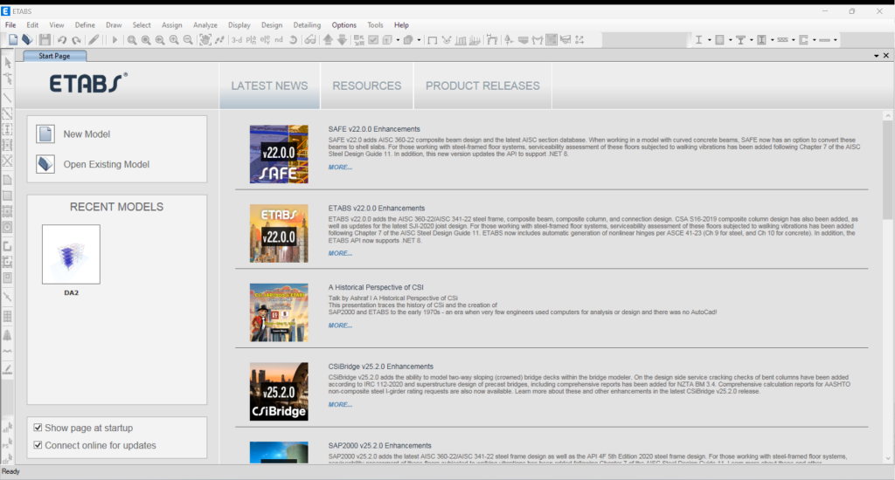Click the Run Analysis play icon
The height and width of the screenshot is (480, 895).
click(x=114, y=40)
